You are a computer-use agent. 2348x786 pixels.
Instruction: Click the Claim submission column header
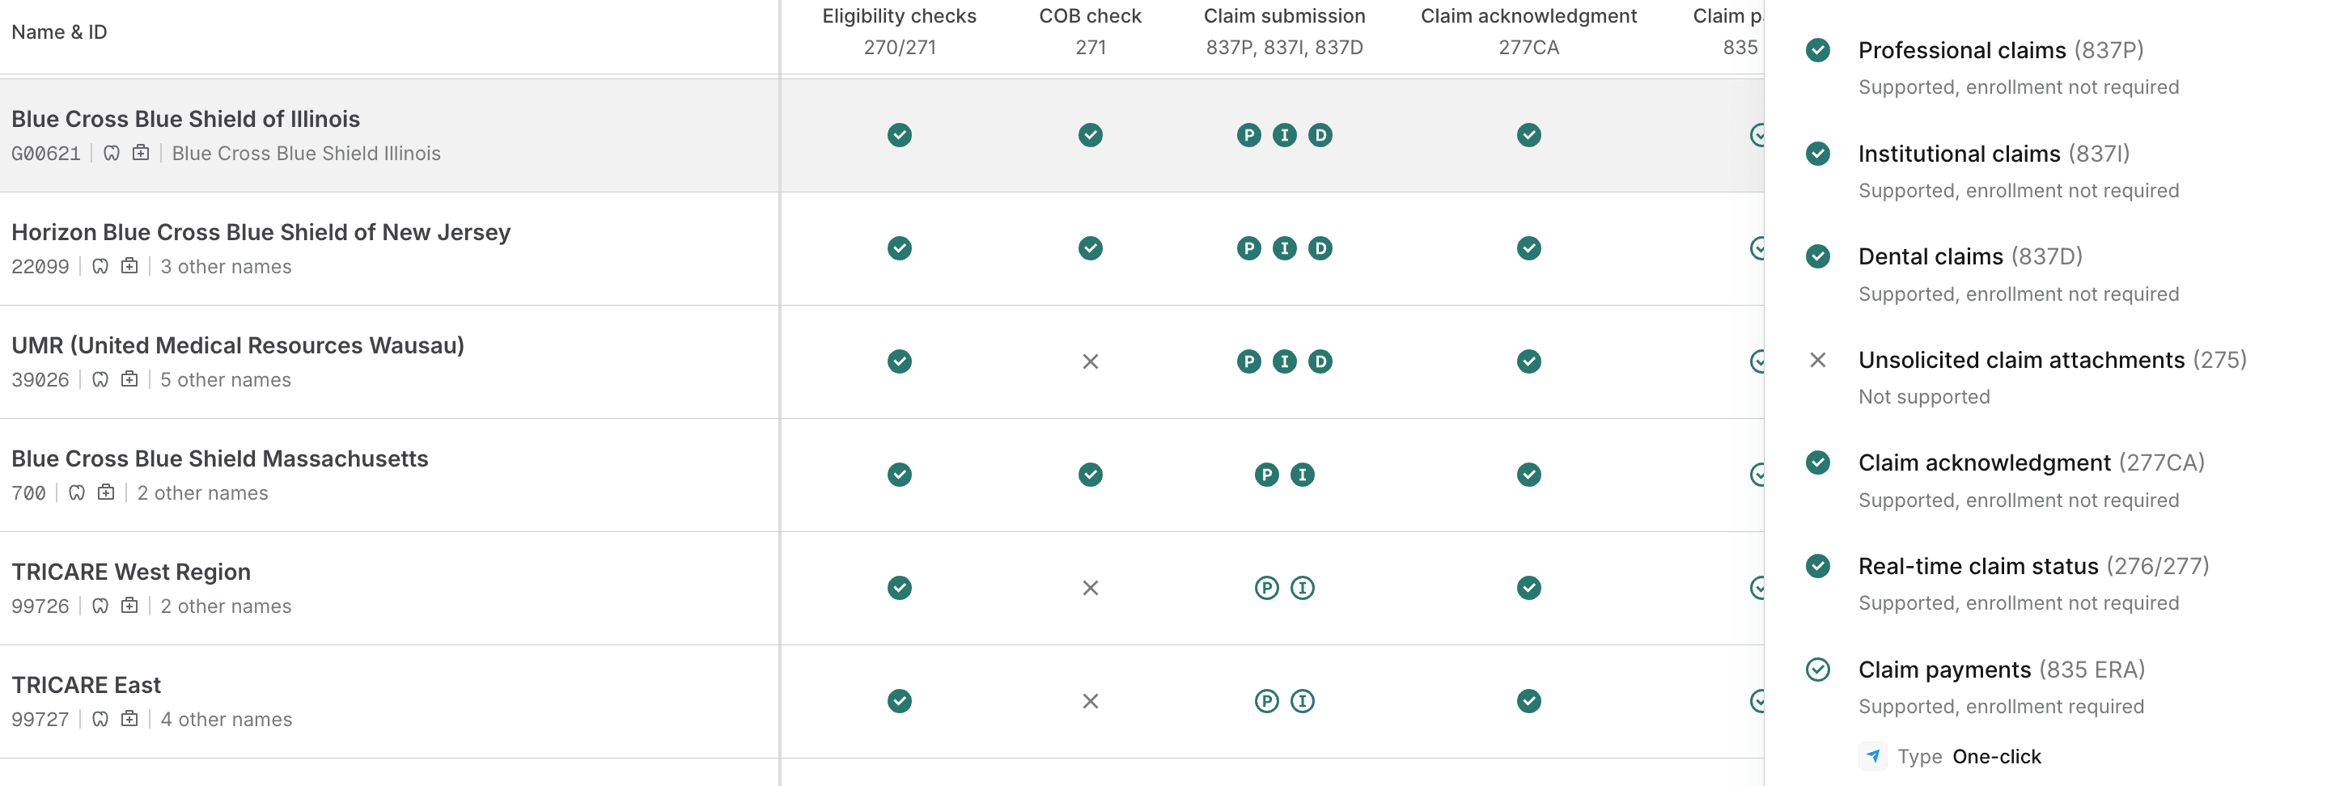click(1283, 16)
